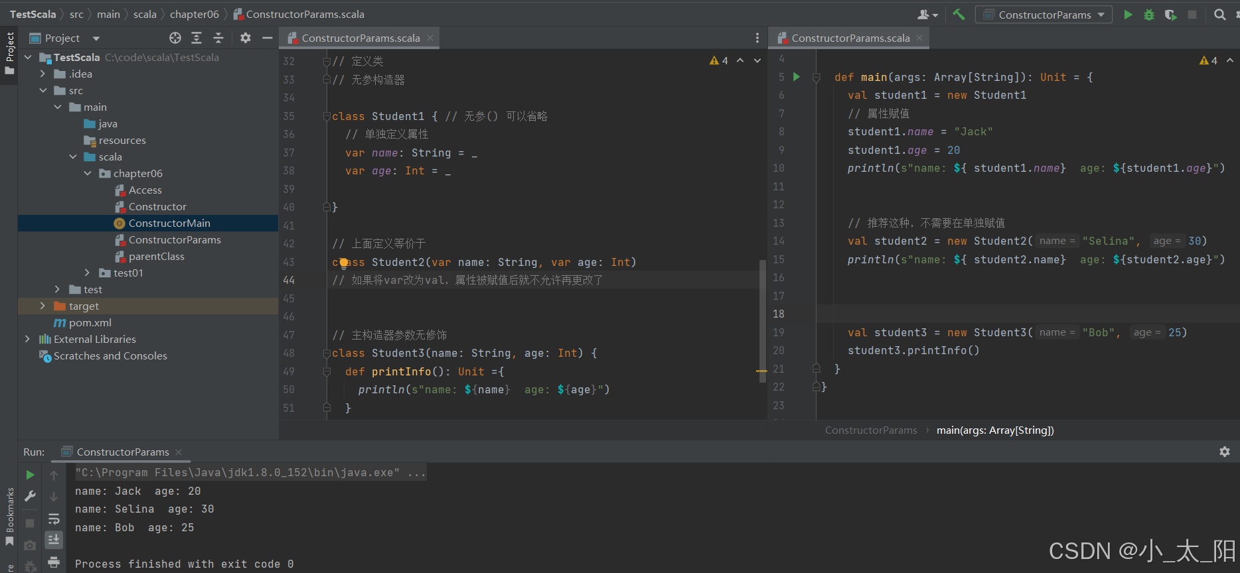
Task: Expand test01 package
Action: (88, 273)
